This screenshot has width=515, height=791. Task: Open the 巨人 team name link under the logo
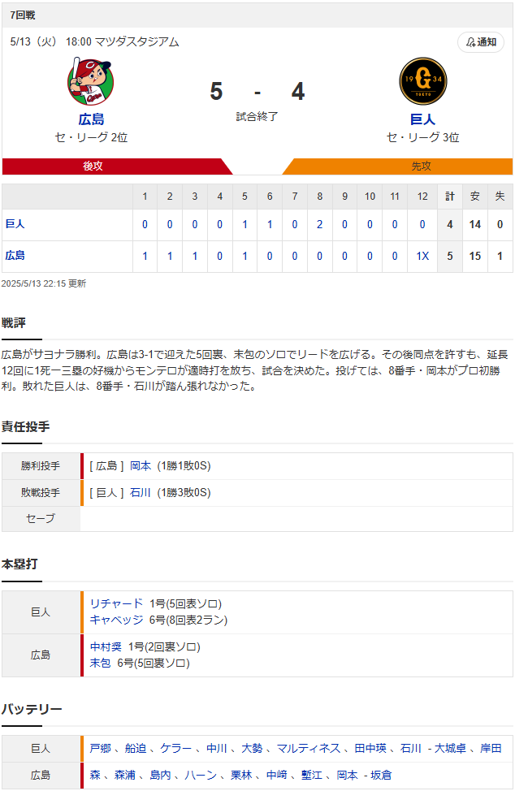pyautogui.click(x=422, y=119)
